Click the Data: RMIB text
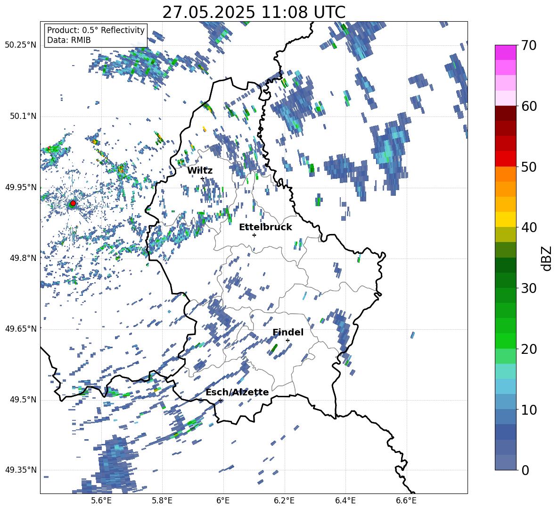The height and width of the screenshot is (510, 558). tap(69, 40)
